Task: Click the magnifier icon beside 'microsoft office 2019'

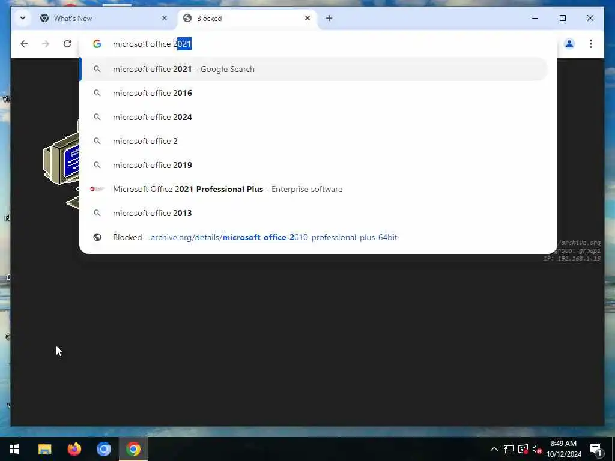Action: [97, 165]
